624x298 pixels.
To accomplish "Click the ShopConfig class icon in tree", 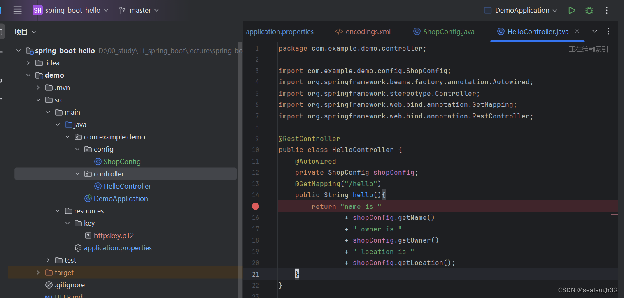I will coord(98,162).
